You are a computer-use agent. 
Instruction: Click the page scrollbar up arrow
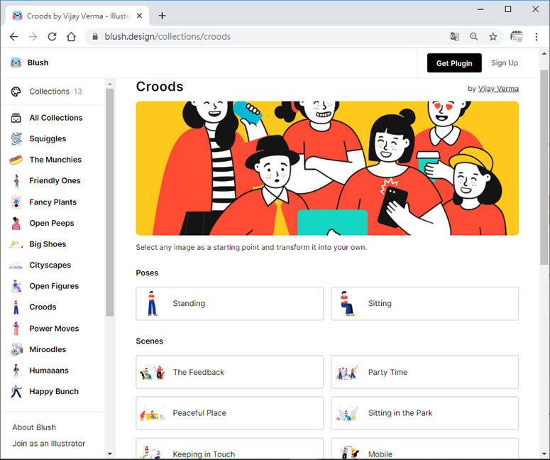click(544, 54)
